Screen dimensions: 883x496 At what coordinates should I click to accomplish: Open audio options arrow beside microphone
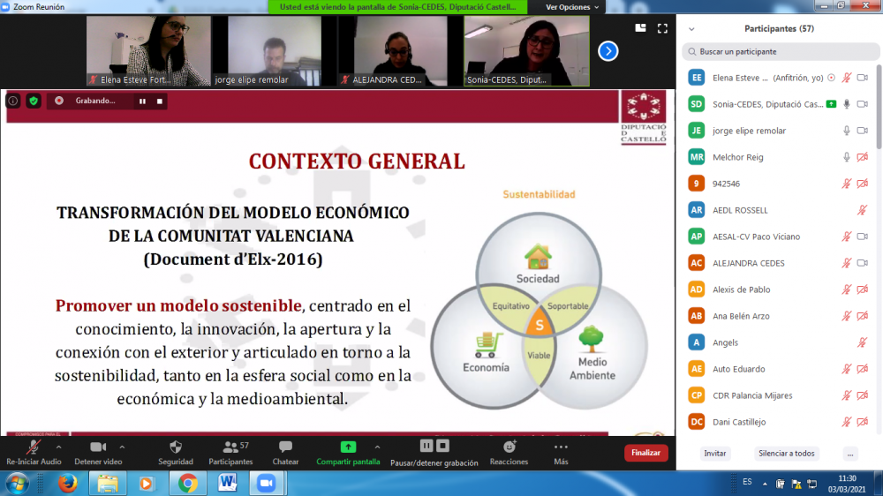(58, 447)
